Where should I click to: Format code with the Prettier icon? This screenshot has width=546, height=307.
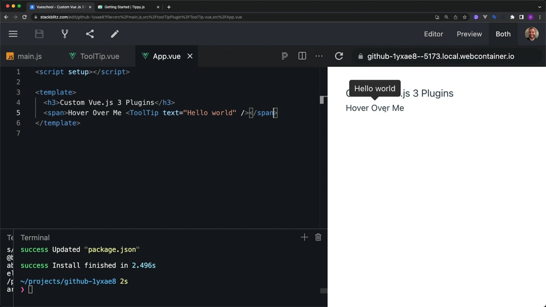pos(285,56)
